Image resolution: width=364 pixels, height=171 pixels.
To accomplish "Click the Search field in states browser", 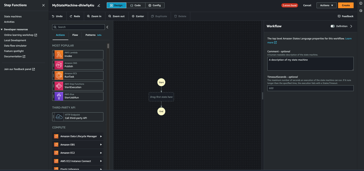I will coord(78,27).
